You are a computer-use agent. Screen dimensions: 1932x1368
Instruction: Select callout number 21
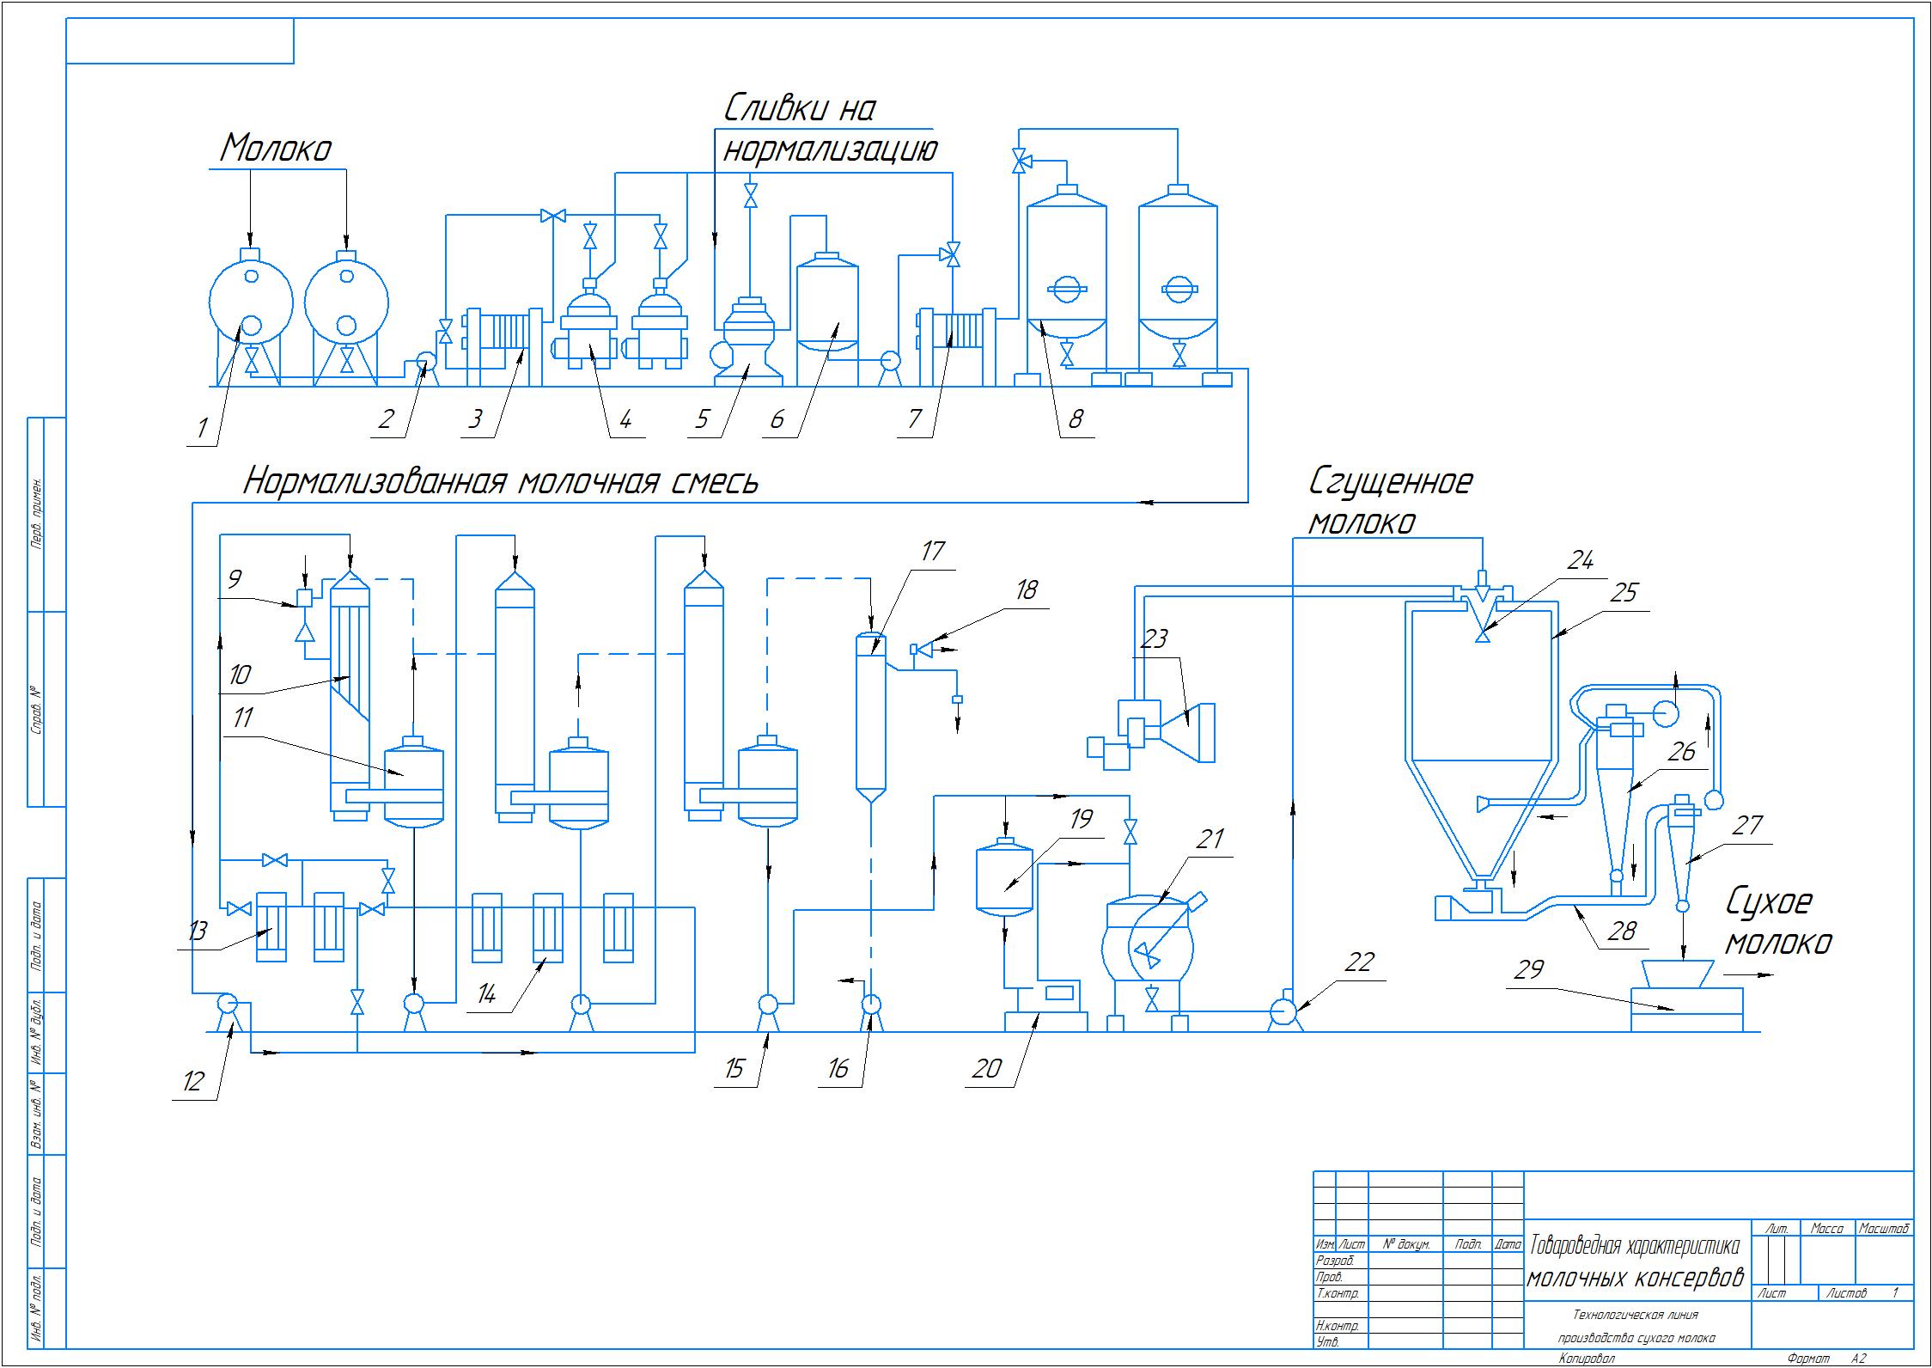[x=1209, y=838]
